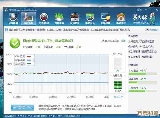The image size is (160, 118).
Task: Click the temperature history chart
Action: (61, 73)
